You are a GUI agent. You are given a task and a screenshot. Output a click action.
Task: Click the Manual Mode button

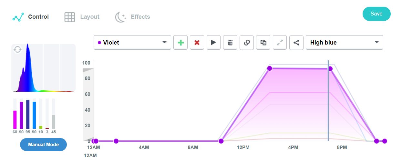(43, 145)
